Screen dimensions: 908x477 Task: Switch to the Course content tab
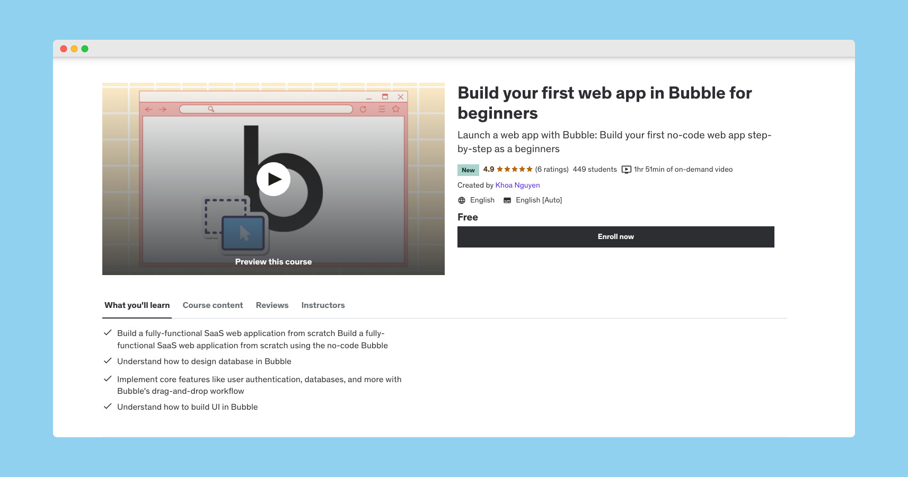213,305
